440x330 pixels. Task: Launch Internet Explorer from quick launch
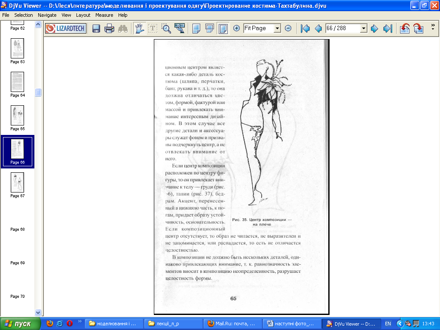click(59, 324)
